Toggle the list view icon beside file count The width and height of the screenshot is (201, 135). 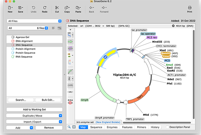pos(53,28)
